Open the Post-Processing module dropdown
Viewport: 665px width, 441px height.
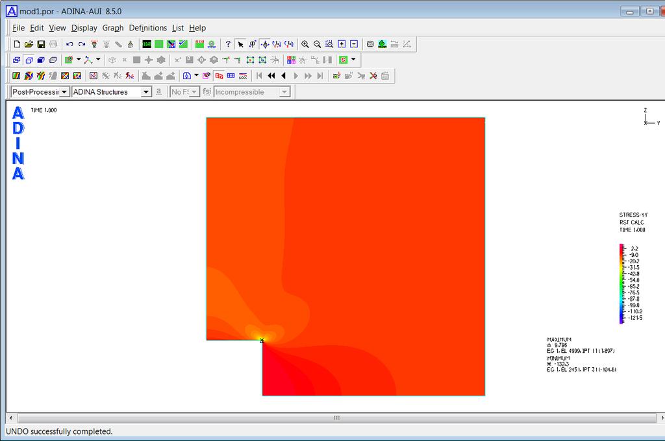point(64,92)
